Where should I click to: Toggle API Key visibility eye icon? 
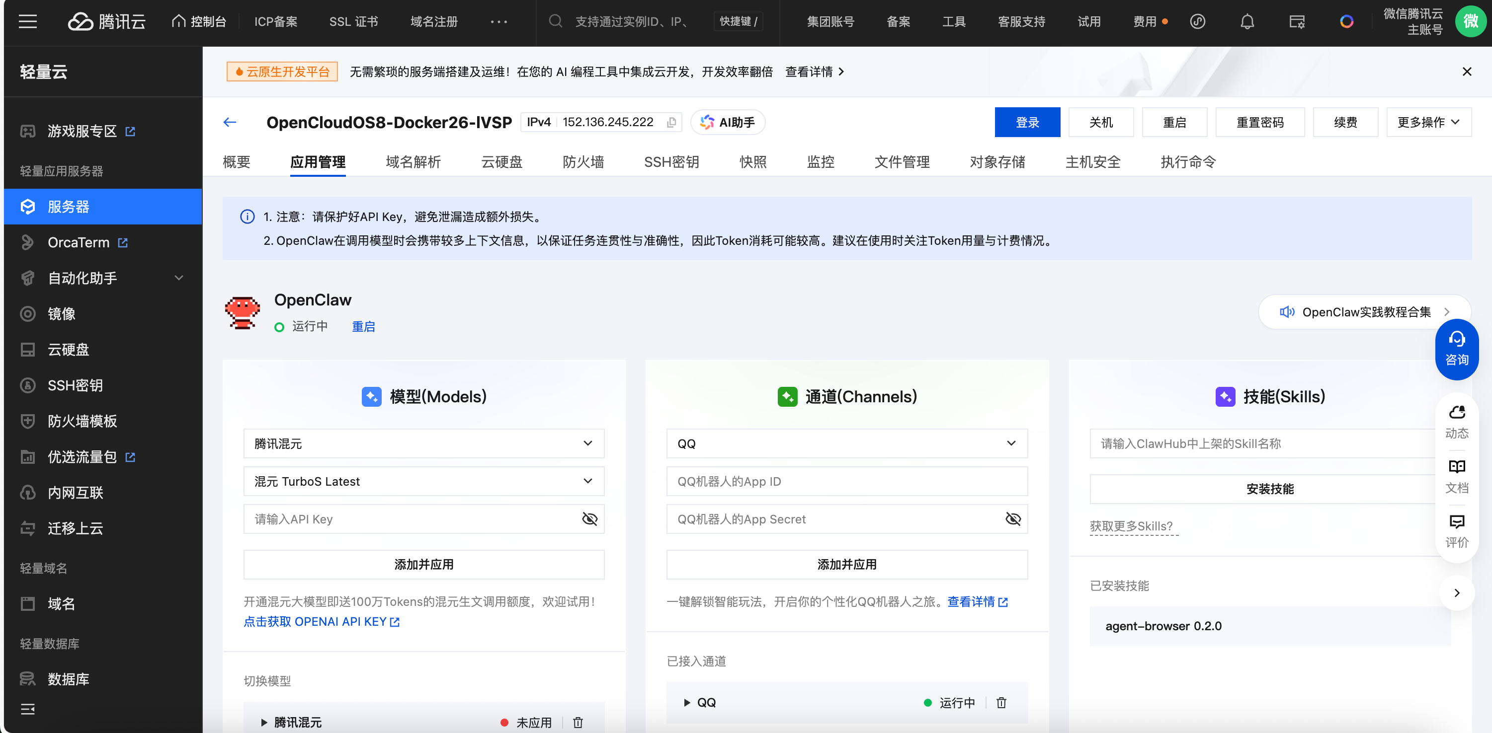click(x=589, y=519)
